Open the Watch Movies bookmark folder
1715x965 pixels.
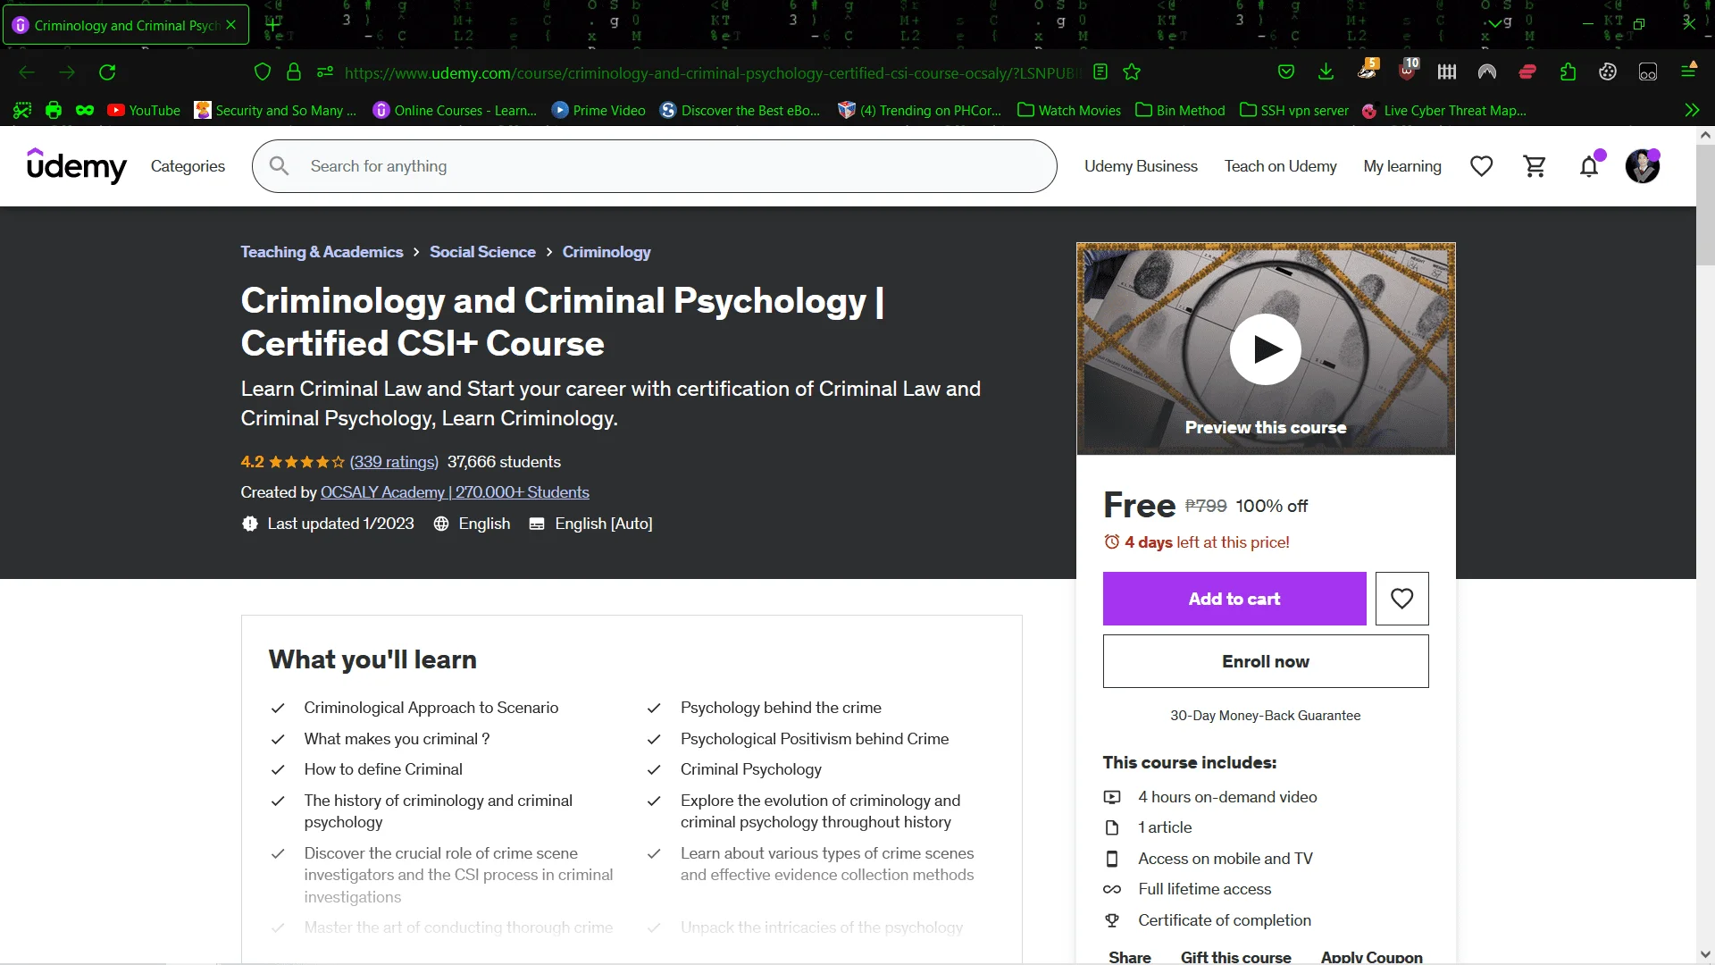(x=1069, y=110)
